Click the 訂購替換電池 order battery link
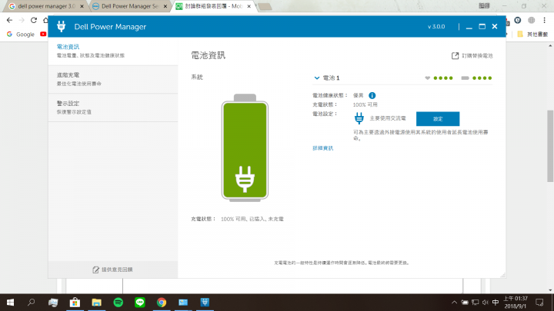 pos(472,56)
